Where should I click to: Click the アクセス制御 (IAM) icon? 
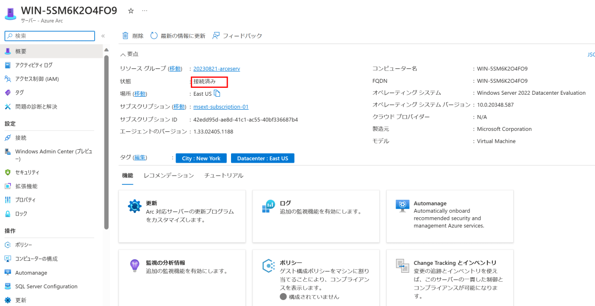coord(7,79)
